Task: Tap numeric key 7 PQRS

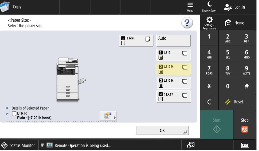Action: 209,70
